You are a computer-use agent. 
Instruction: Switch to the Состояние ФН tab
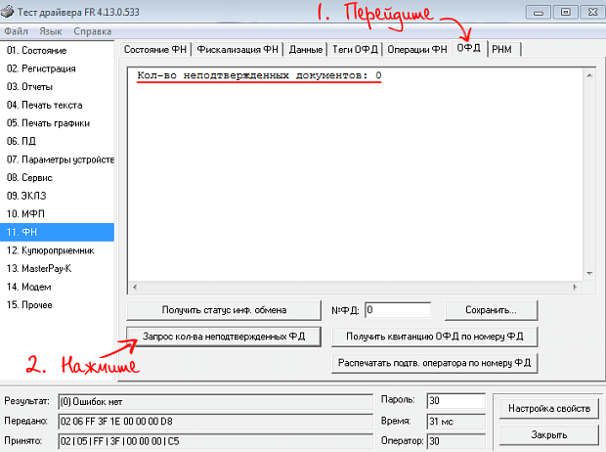coord(153,49)
